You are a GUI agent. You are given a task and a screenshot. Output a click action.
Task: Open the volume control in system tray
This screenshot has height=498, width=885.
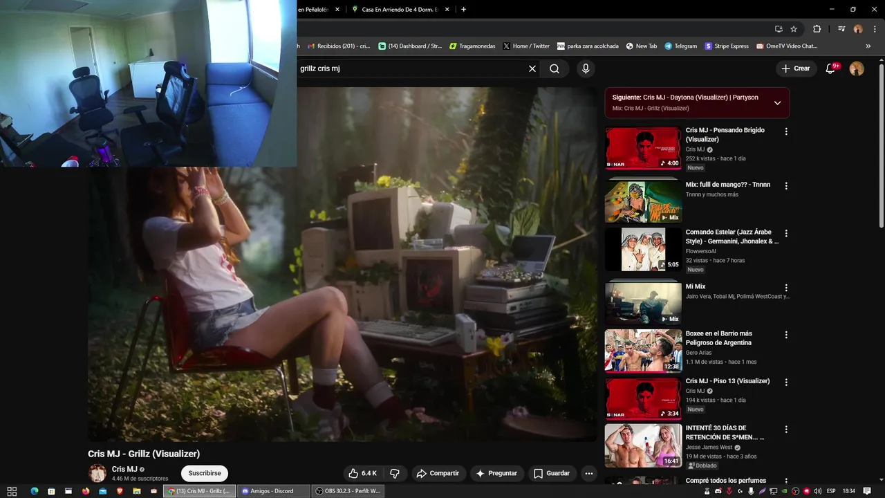point(817,491)
